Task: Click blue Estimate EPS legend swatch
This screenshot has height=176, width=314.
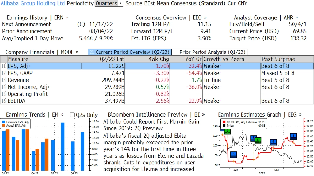Action: click(x=4, y=122)
